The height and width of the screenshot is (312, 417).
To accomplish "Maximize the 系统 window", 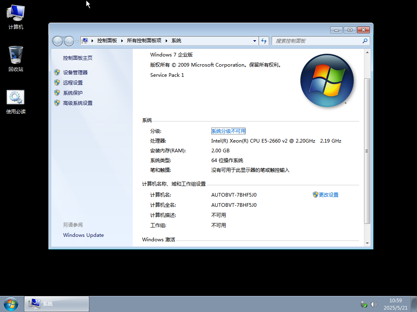I will click(x=350, y=30).
